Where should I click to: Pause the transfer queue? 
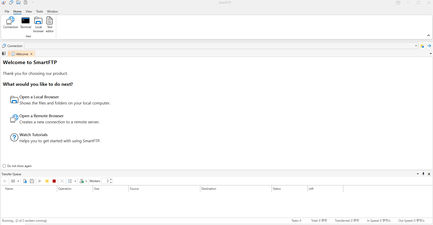[47, 181]
